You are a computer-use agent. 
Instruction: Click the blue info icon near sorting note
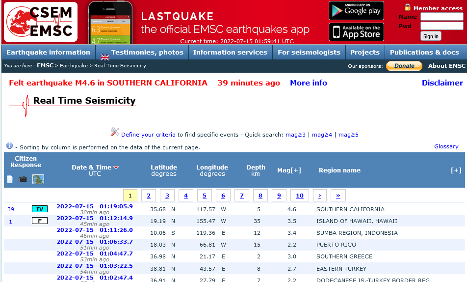point(9,145)
